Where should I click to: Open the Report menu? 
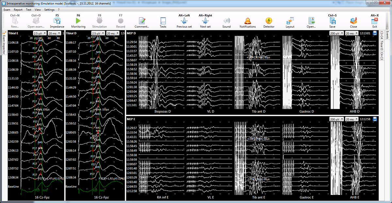coord(18,10)
